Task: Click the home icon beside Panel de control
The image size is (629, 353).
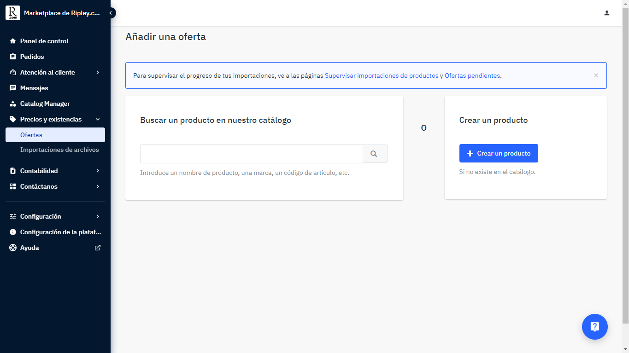Action: tap(13, 41)
